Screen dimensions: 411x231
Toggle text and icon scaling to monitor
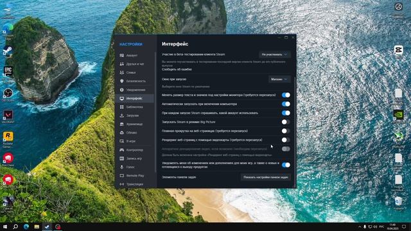coord(286,95)
